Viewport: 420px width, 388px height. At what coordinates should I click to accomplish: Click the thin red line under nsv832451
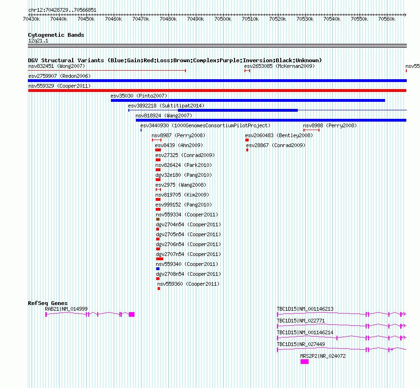107,71
